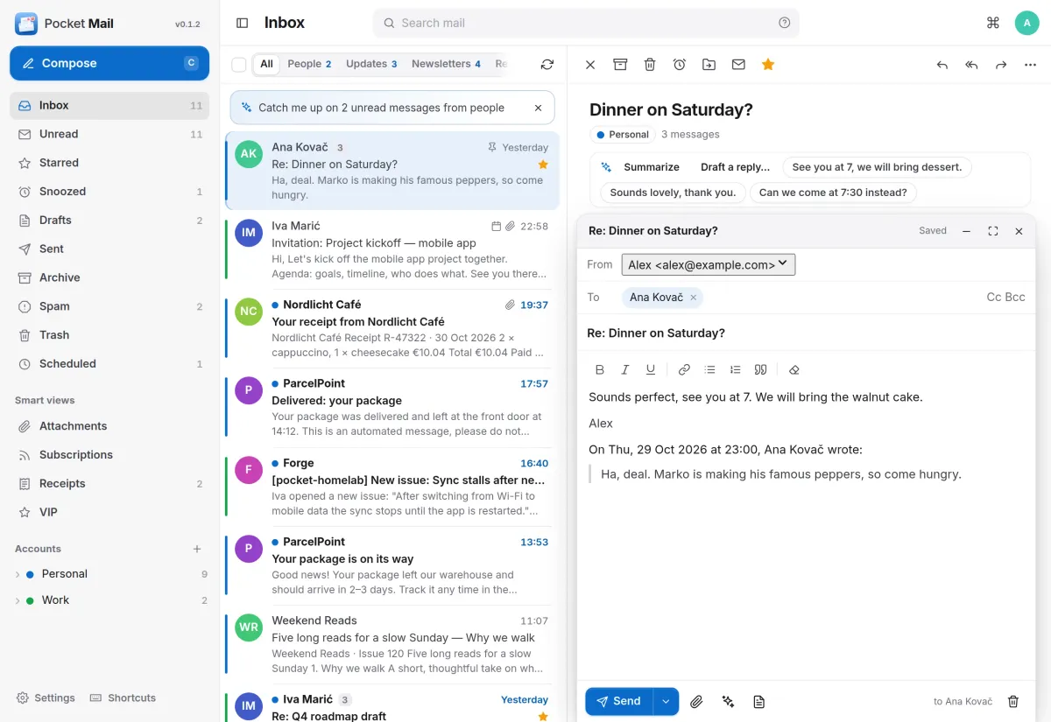Focus the Search mail field
This screenshot has width=1051, height=722.
click(586, 23)
